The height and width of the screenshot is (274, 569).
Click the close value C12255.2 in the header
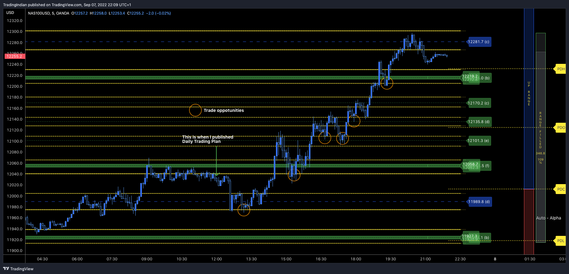point(136,13)
